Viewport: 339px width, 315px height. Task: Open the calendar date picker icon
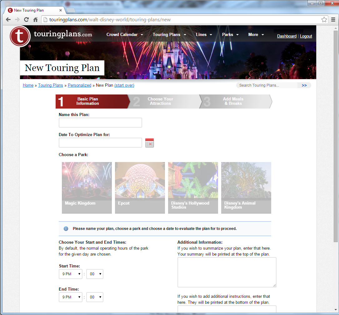[x=149, y=143]
